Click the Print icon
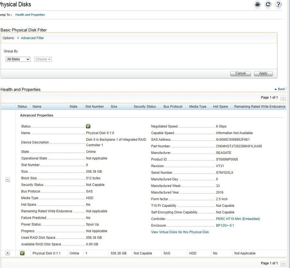The height and width of the screenshot is (268, 290). click(x=257, y=4)
